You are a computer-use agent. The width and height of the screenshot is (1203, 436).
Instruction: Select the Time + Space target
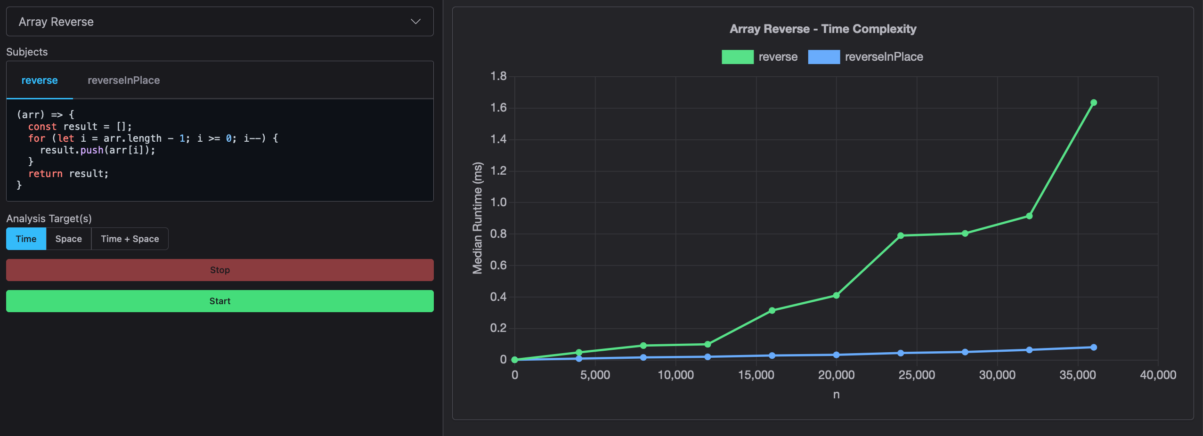pyautogui.click(x=130, y=239)
